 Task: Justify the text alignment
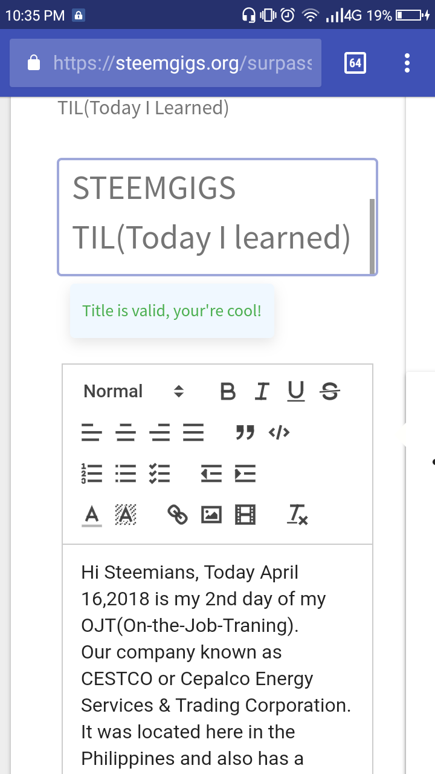tap(193, 432)
